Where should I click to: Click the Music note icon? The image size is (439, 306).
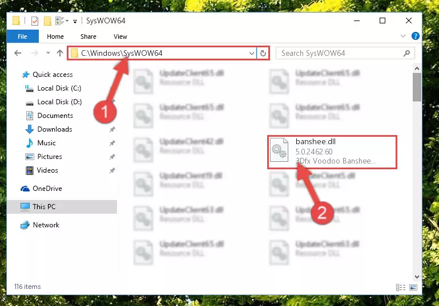tap(29, 143)
